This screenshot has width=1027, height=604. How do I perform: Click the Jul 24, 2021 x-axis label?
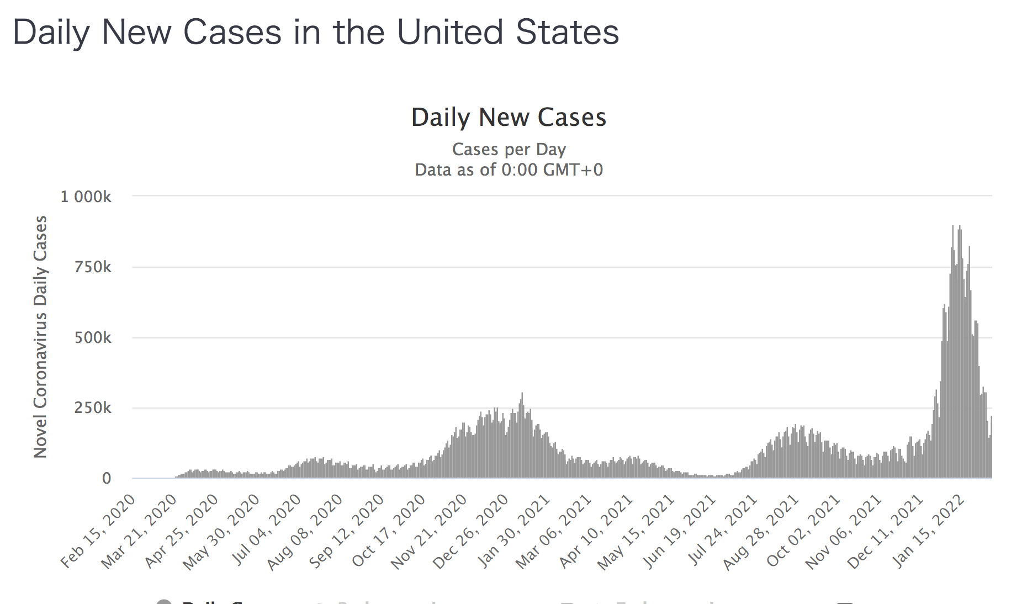[x=723, y=530]
